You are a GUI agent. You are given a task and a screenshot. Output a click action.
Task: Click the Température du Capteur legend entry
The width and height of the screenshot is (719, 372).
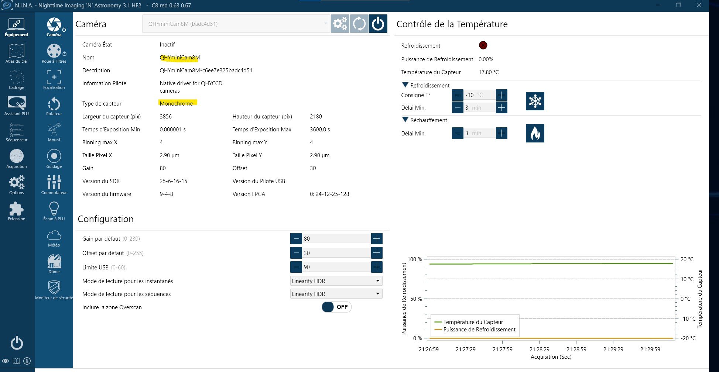(x=469, y=322)
